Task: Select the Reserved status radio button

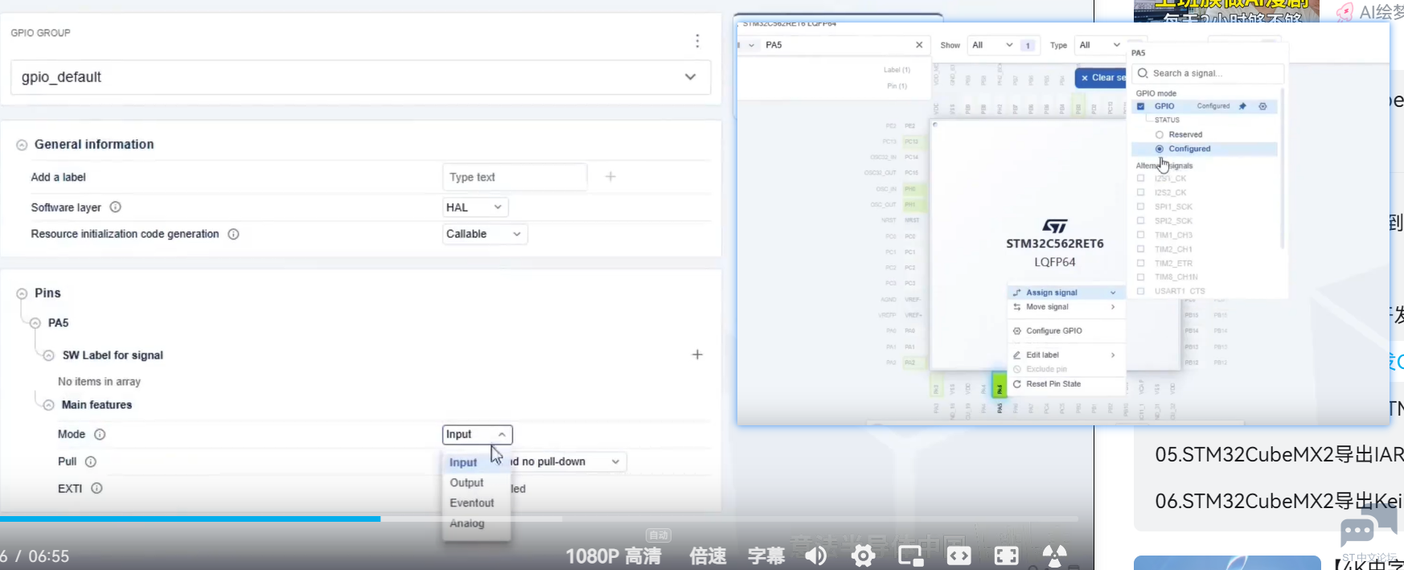Action: [x=1160, y=134]
